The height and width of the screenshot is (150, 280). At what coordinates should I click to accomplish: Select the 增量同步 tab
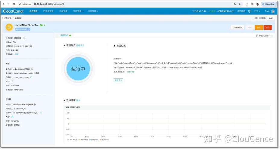click(x=65, y=35)
